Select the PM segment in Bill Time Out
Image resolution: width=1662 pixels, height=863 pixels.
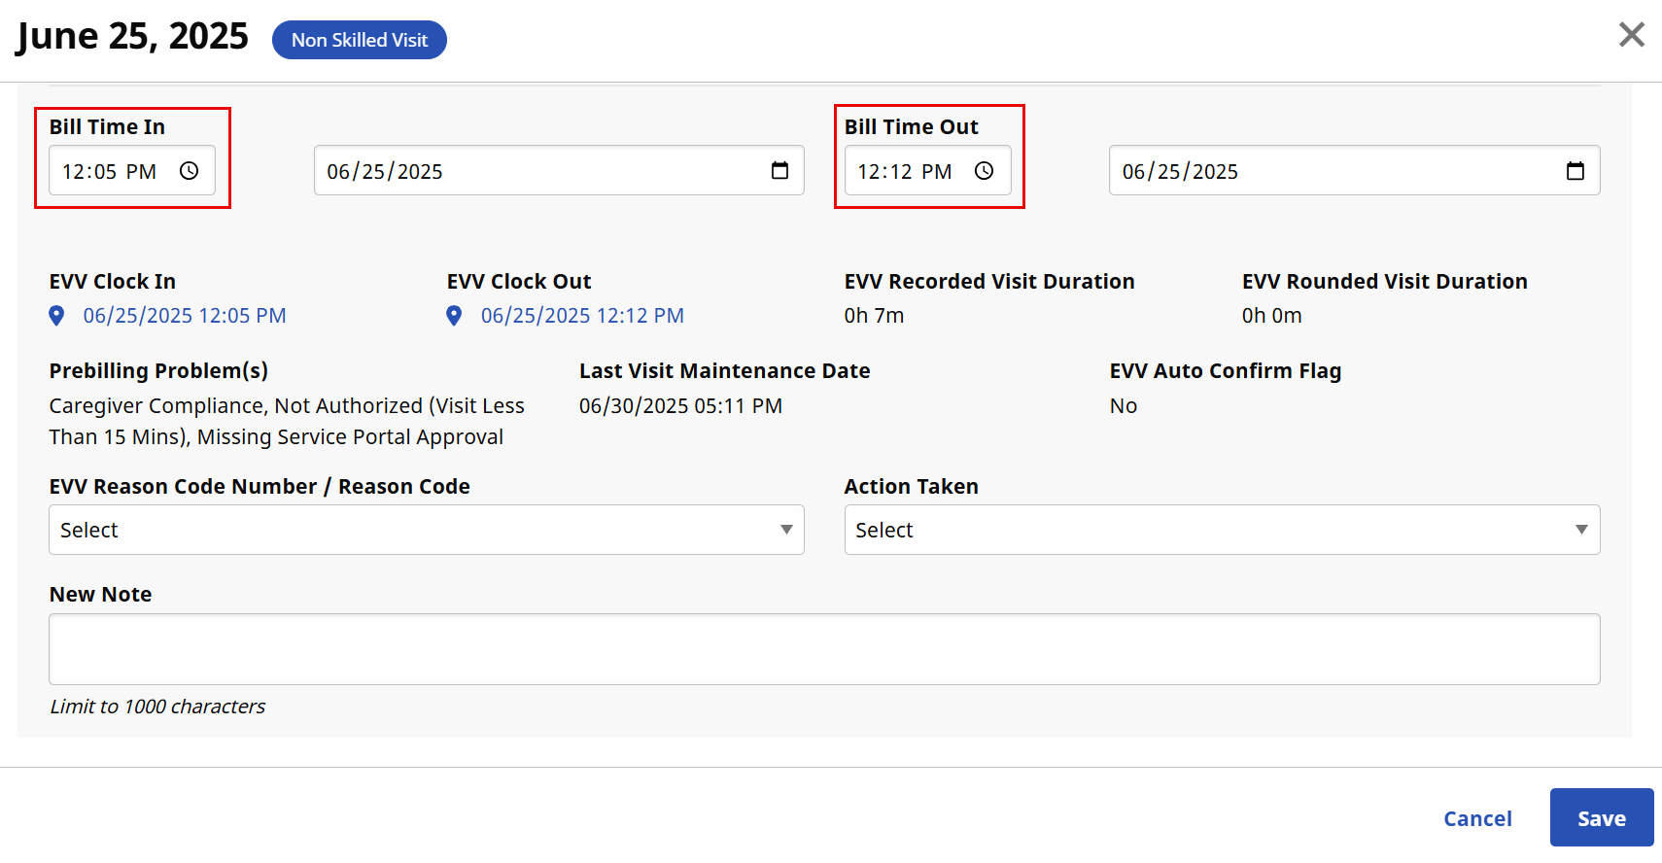936,172
